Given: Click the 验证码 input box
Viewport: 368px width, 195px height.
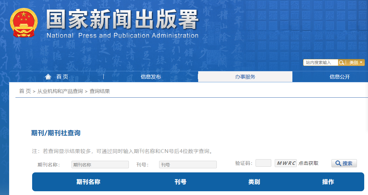Looking at the screenshot, I should [x=263, y=163].
